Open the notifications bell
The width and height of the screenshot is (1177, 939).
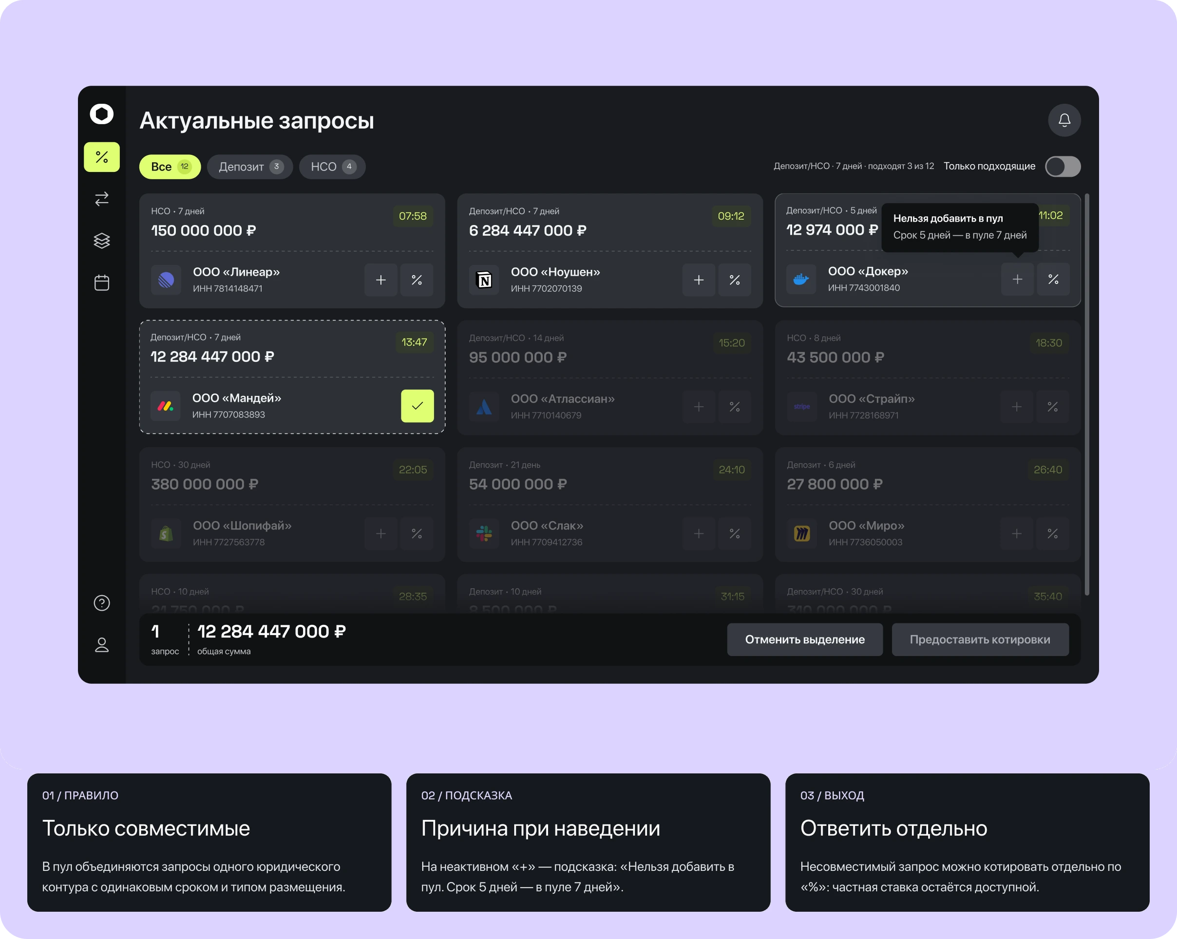coord(1064,120)
